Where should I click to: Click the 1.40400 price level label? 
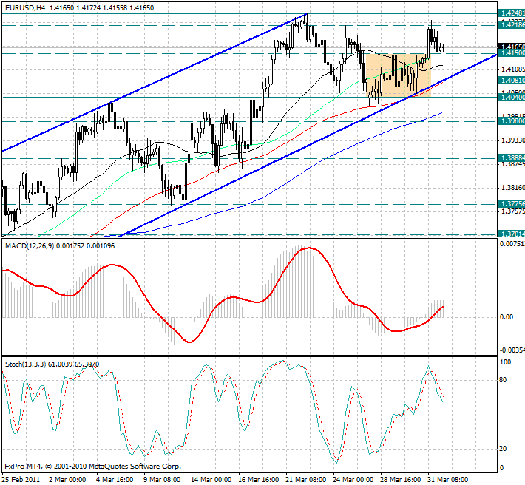click(x=512, y=98)
